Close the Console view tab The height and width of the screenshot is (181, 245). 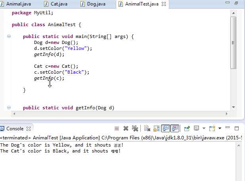[29, 129]
